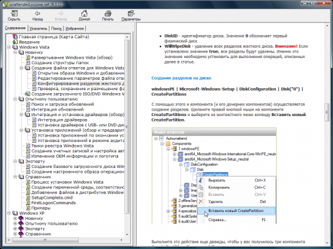
Task: Click page icon of Примеры topic
Action: pyautogui.click(x=28, y=208)
